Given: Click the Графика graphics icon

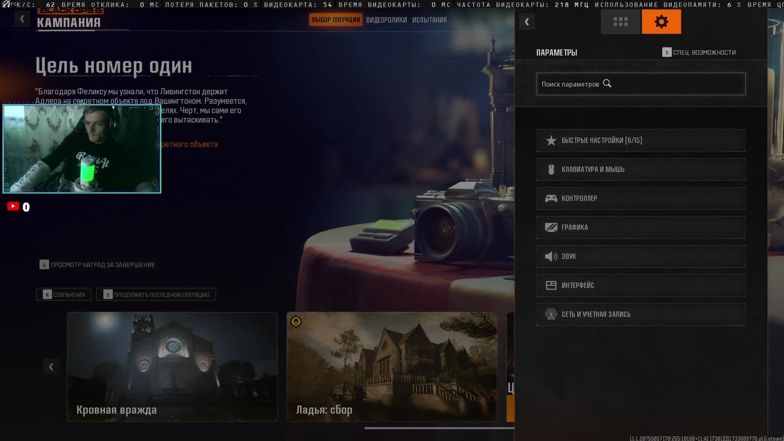Looking at the screenshot, I should pos(551,227).
